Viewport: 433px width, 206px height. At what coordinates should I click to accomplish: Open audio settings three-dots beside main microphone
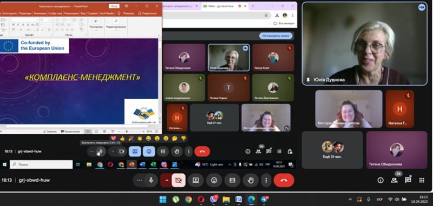[x=140, y=180]
